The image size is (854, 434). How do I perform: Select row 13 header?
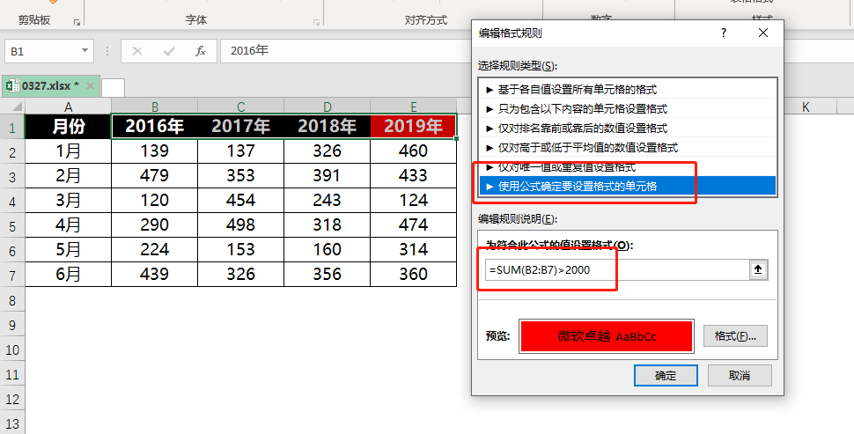coord(12,423)
